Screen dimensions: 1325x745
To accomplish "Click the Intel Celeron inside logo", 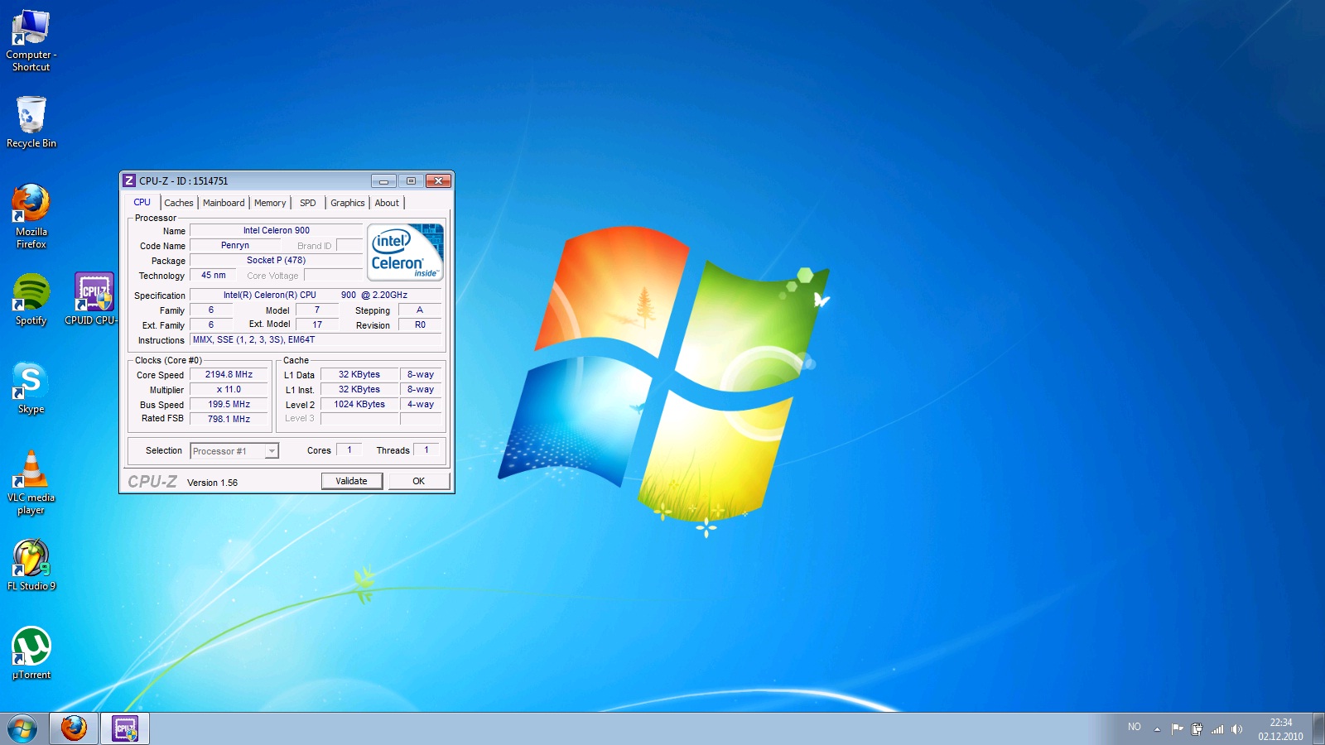I will point(405,252).
